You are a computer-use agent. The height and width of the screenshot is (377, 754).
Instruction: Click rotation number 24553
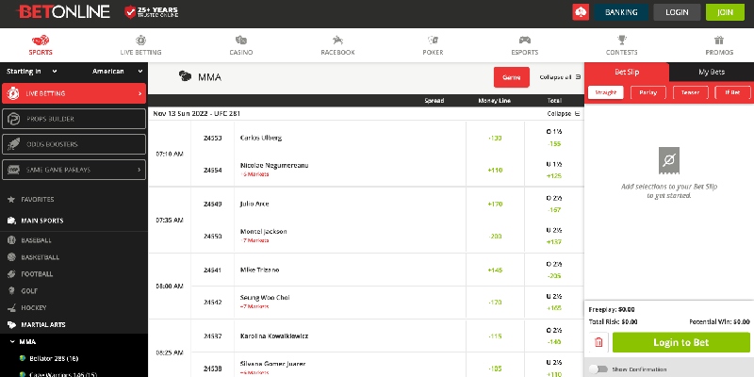coord(213,138)
